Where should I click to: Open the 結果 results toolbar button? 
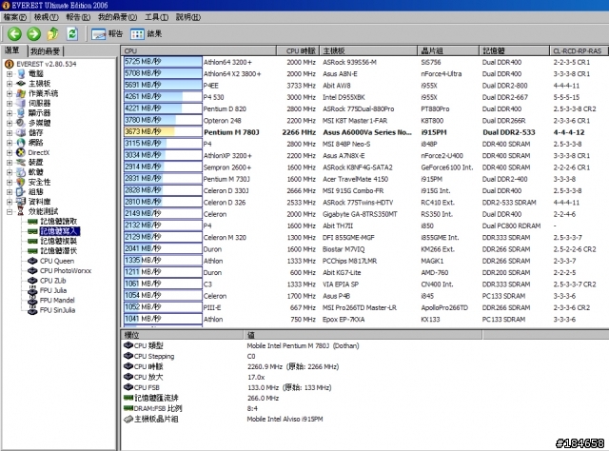click(x=146, y=34)
